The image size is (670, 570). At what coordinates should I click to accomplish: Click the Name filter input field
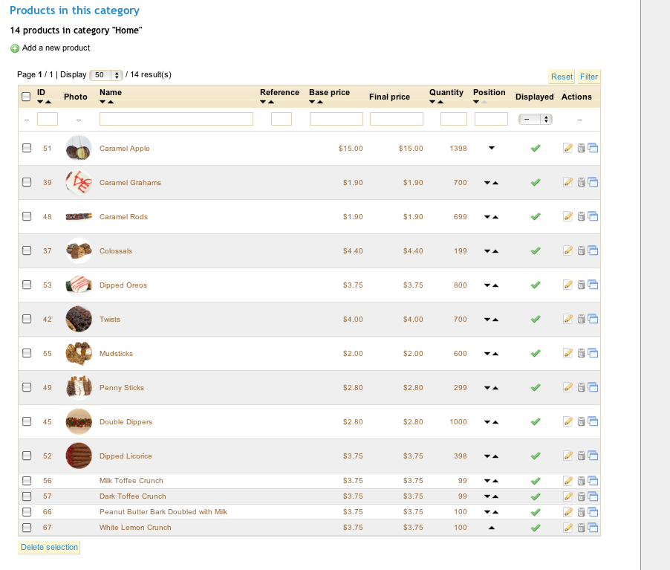[x=176, y=119]
